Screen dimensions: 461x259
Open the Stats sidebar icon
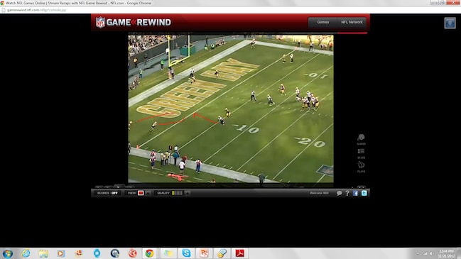click(x=361, y=153)
